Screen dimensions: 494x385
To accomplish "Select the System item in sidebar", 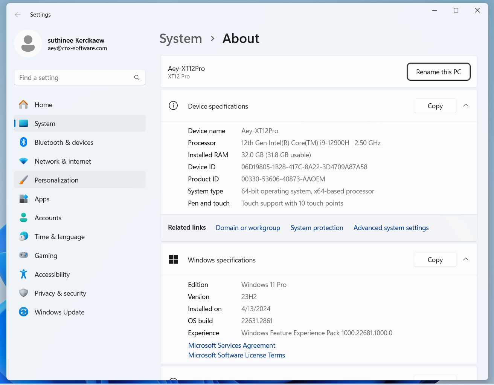I will click(80, 123).
